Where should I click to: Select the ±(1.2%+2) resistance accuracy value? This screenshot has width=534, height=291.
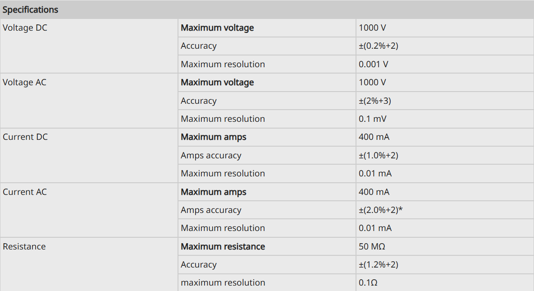[x=379, y=264]
